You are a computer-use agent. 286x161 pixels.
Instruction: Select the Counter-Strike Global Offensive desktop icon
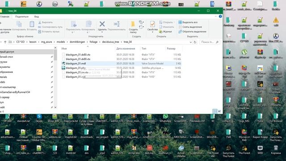(39, 135)
